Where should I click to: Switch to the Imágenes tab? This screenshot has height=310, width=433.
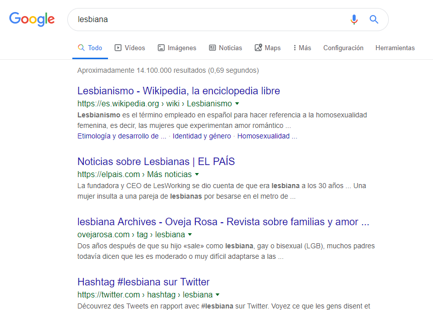177,48
